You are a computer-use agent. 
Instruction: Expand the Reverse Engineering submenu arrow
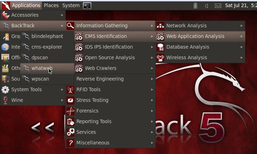click(152, 79)
